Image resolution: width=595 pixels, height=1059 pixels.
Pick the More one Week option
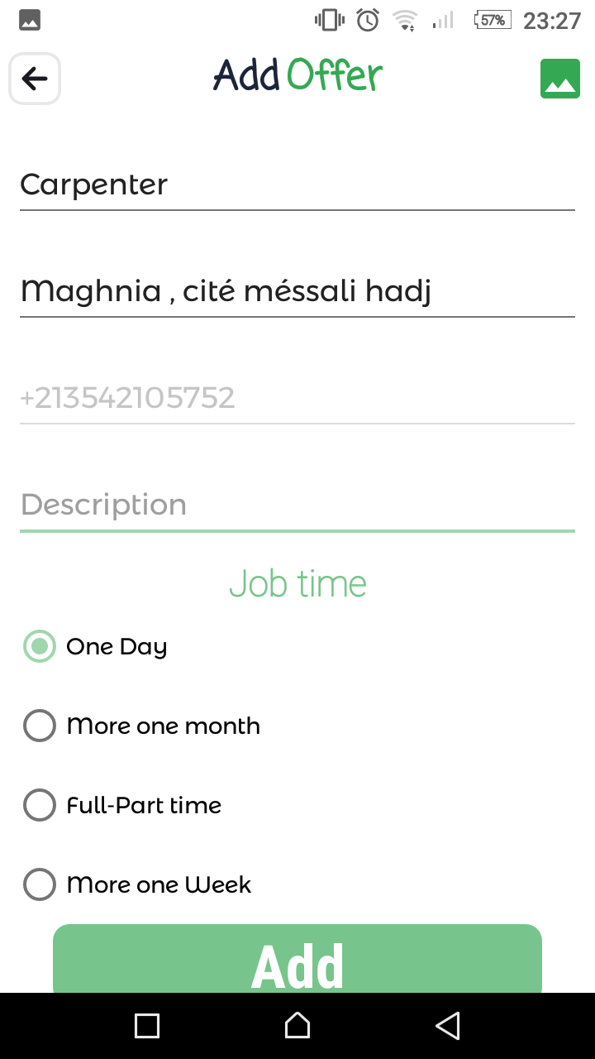coord(40,884)
